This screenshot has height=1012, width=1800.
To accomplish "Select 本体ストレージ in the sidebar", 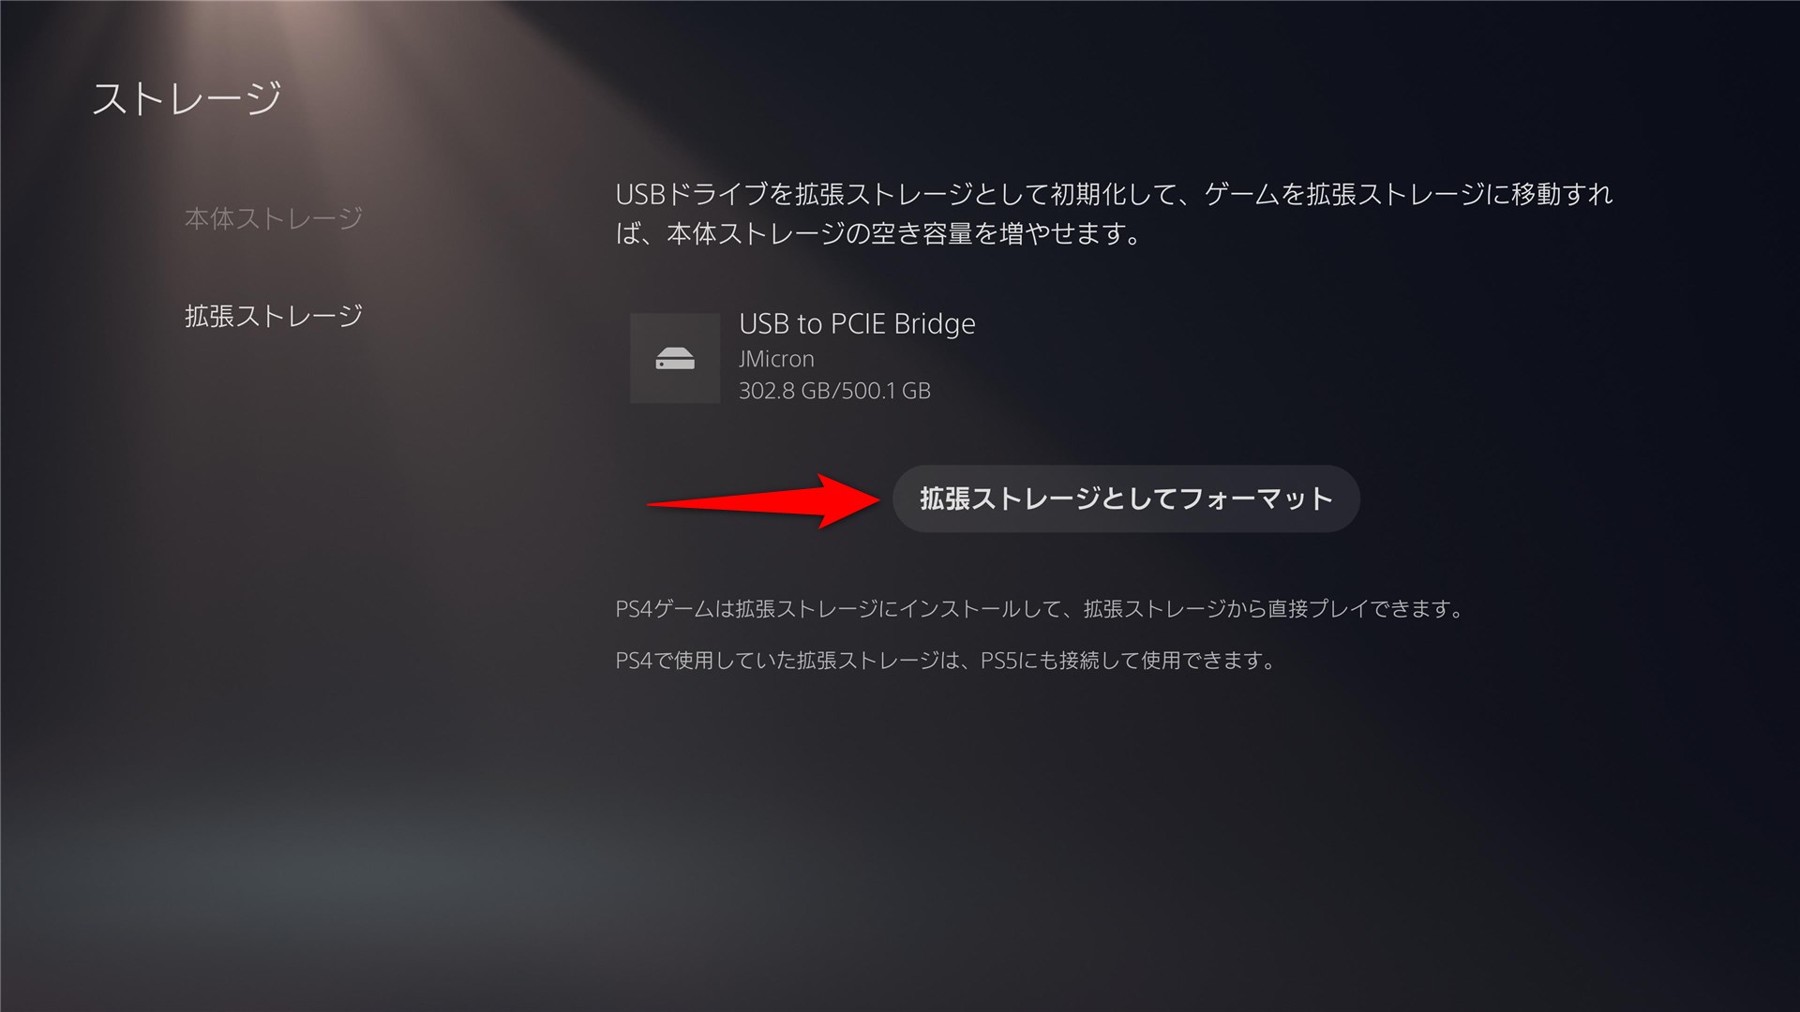I will coord(274,218).
